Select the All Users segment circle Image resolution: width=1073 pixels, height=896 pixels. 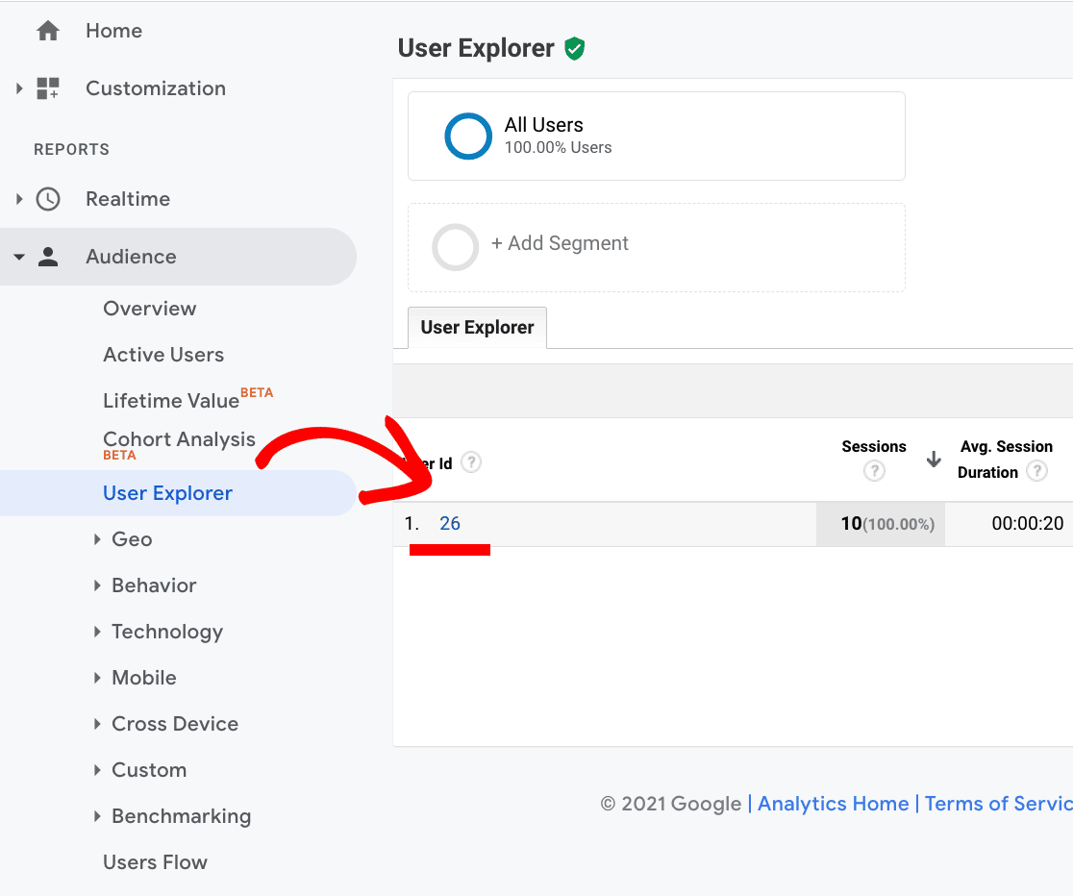click(x=468, y=136)
